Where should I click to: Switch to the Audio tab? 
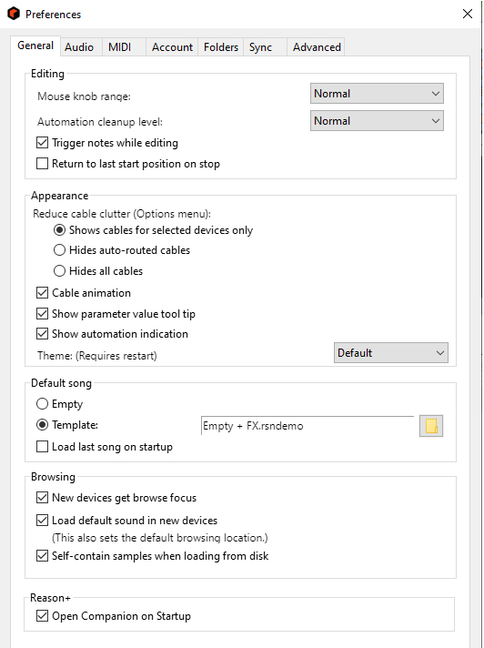(79, 47)
